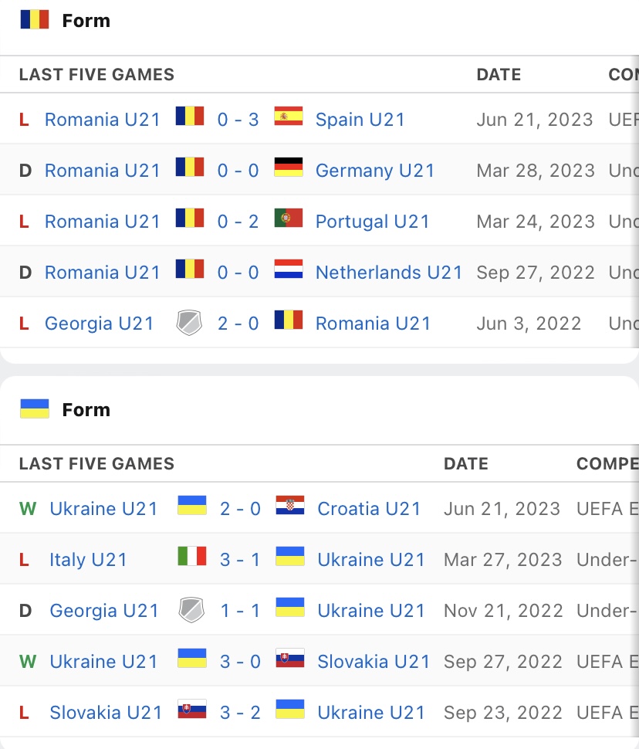Open the Spain U21 team link
This screenshot has width=639, height=749.
pyautogui.click(x=360, y=120)
